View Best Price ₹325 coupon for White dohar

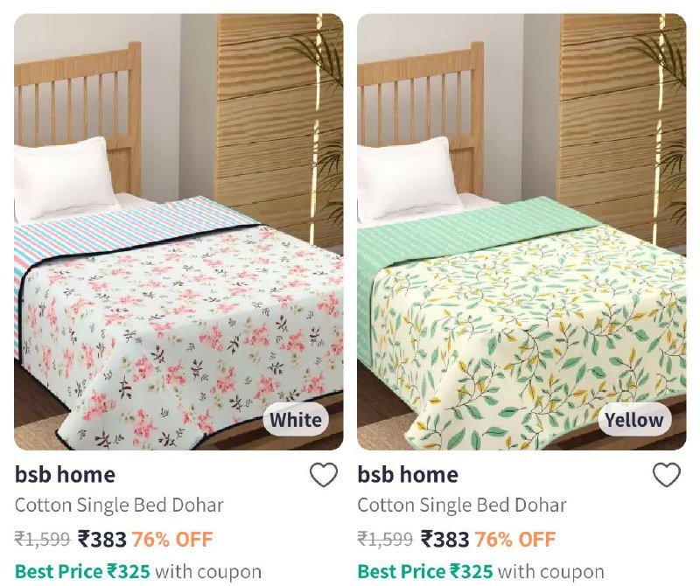click(138, 572)
